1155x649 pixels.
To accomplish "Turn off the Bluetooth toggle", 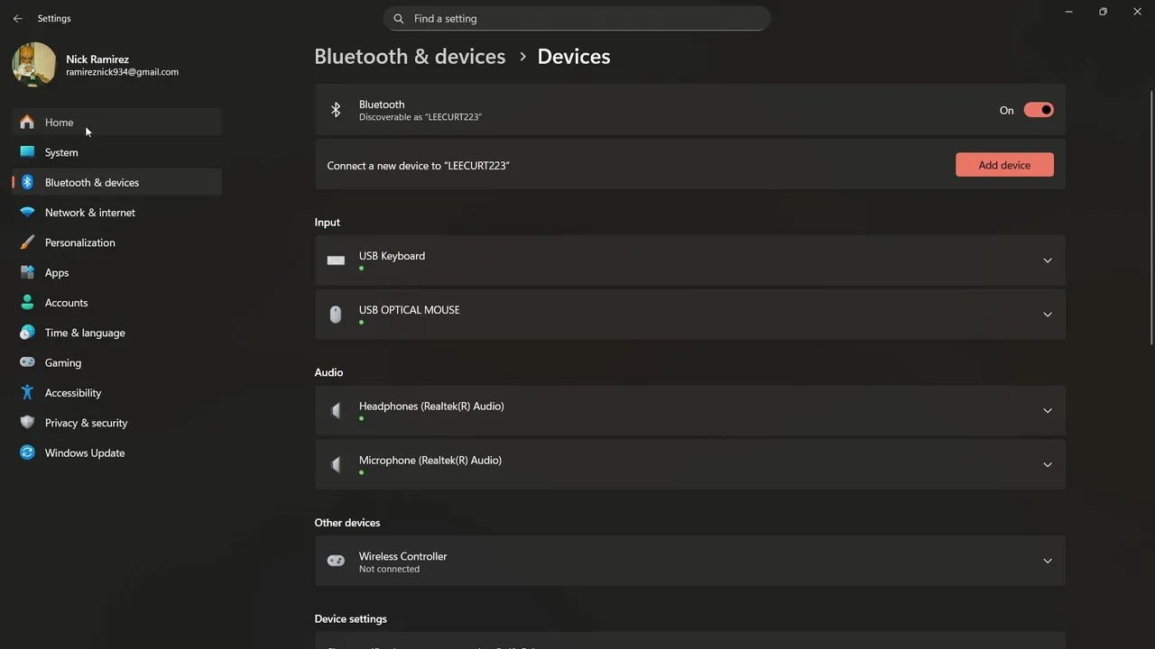I will pyautogui.click(x=1039, y=110).
